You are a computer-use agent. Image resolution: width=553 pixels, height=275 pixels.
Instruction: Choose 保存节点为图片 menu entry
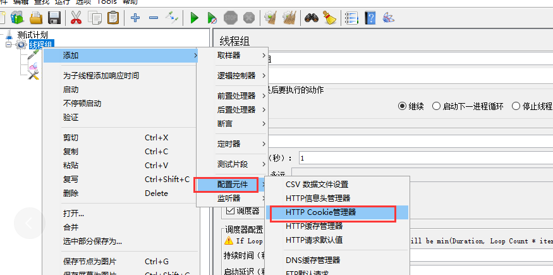pyautogui.click(x=121, y=262)
